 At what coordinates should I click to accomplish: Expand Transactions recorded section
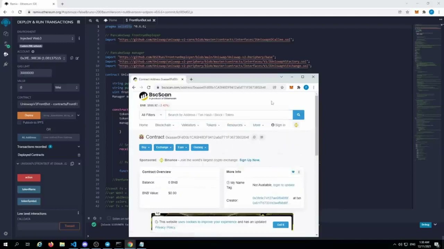tap(78, 147)
